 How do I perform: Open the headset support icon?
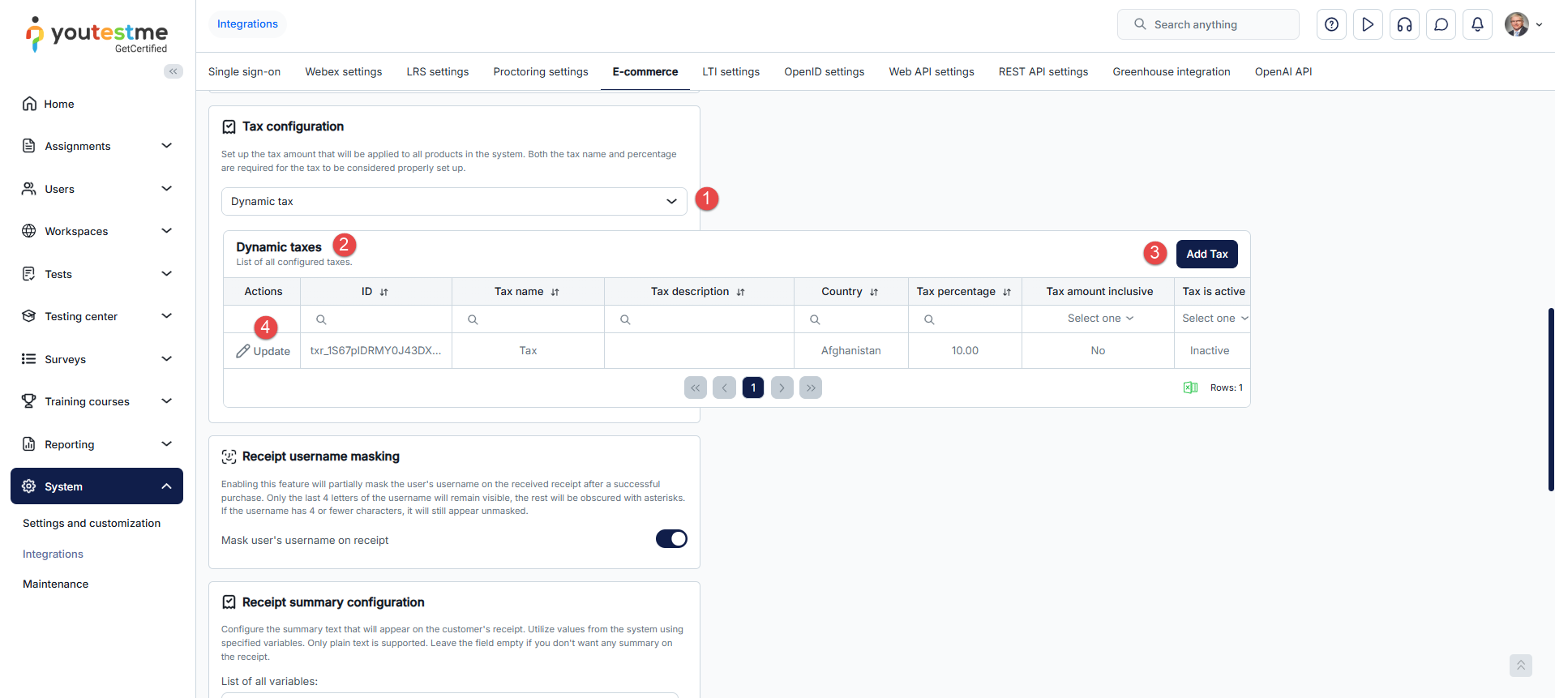(x=1404, y=24)
